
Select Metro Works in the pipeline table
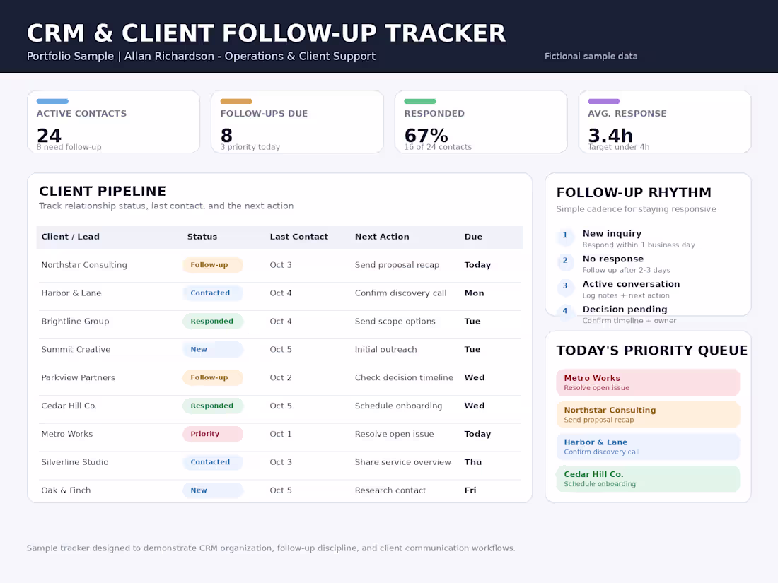point(67,434)
